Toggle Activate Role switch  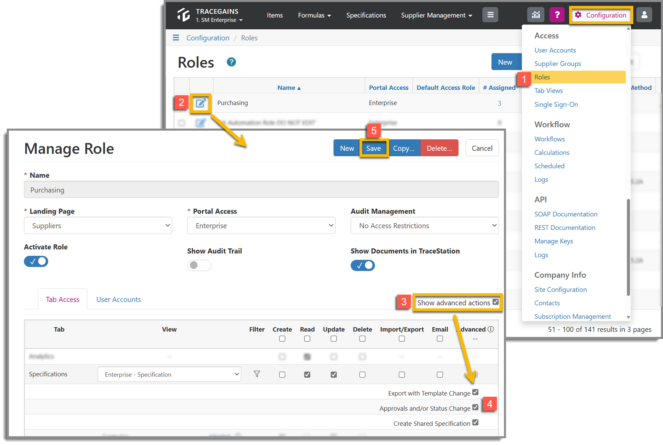(x=36, y=261)
